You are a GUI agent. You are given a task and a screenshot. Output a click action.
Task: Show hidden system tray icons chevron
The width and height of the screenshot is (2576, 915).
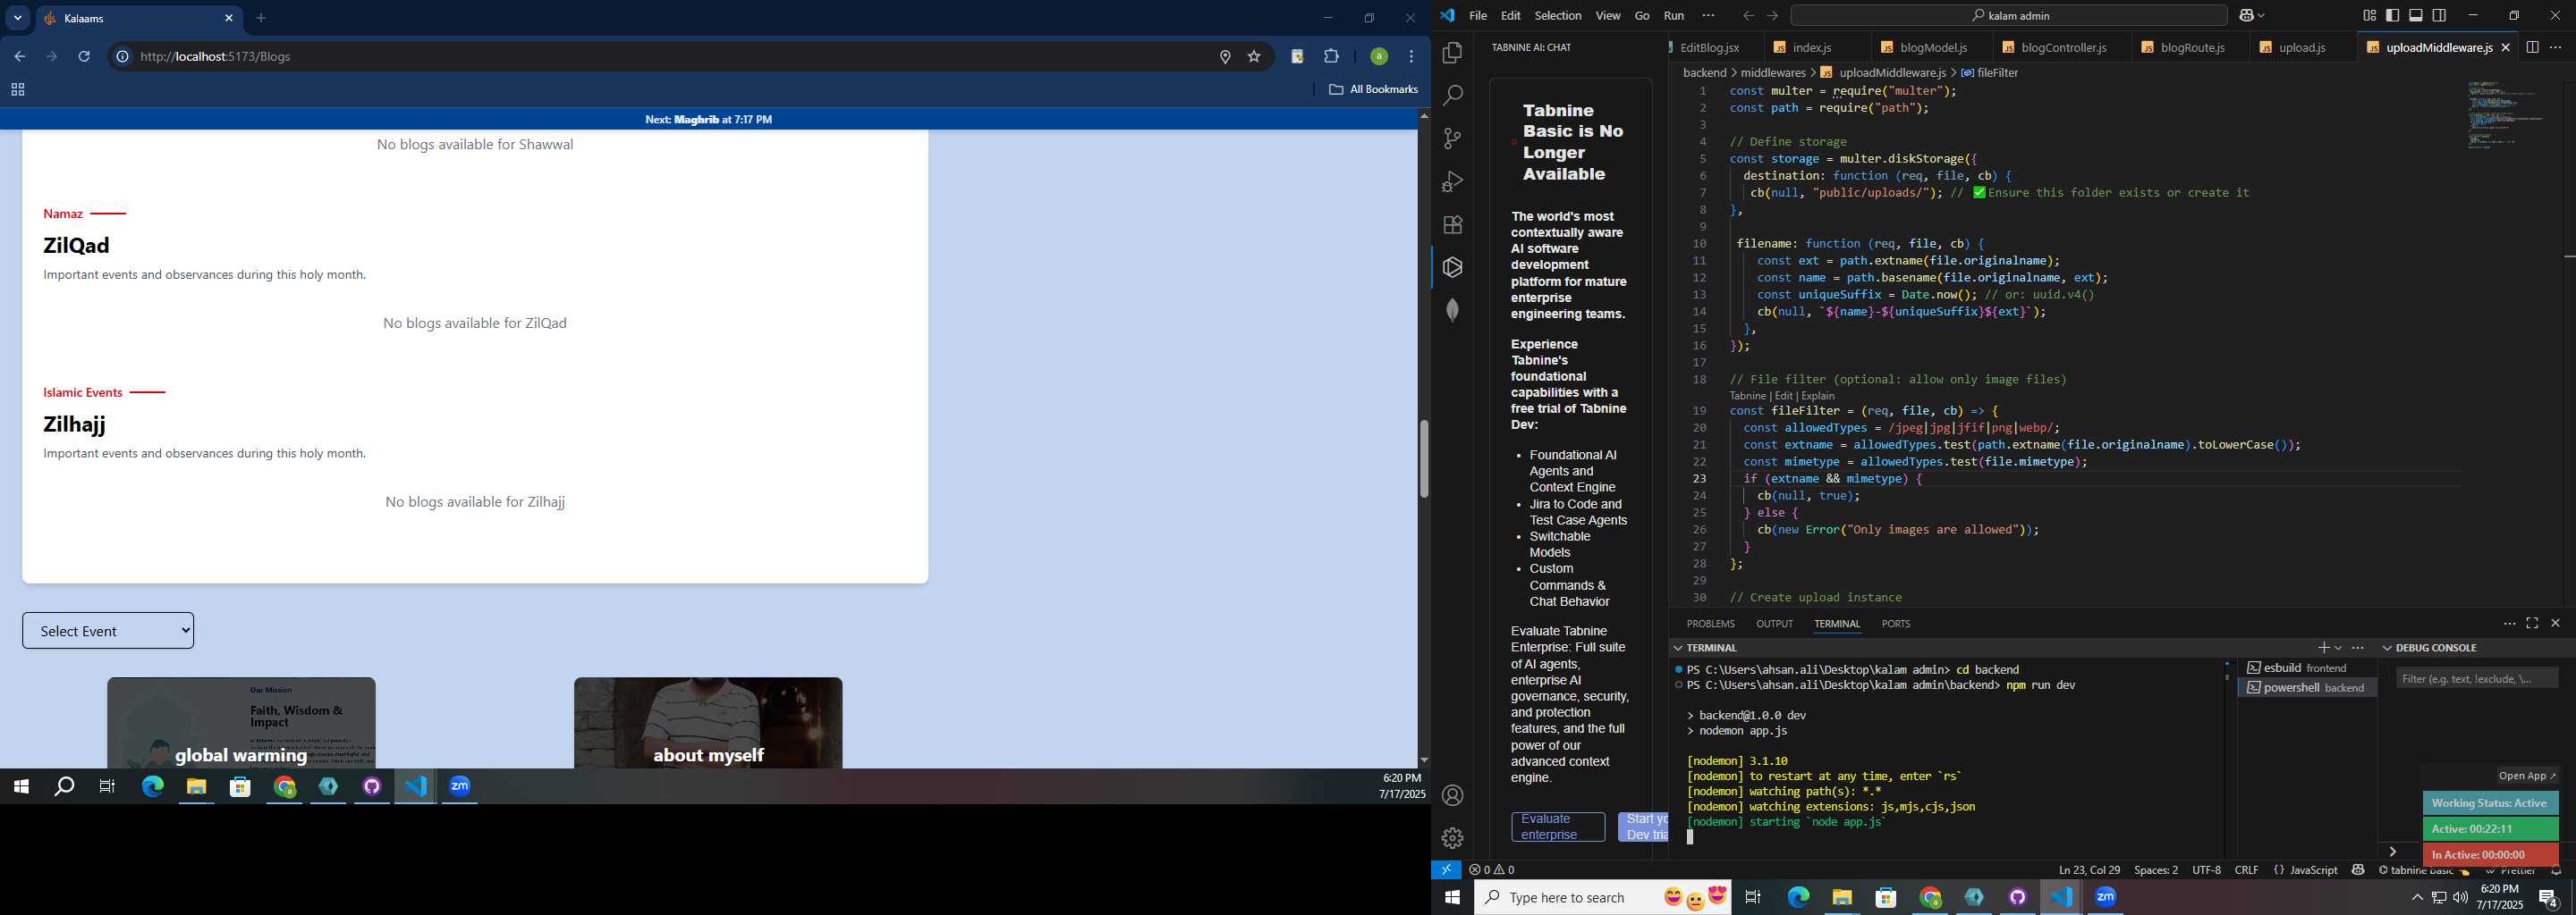point(2417,898)
